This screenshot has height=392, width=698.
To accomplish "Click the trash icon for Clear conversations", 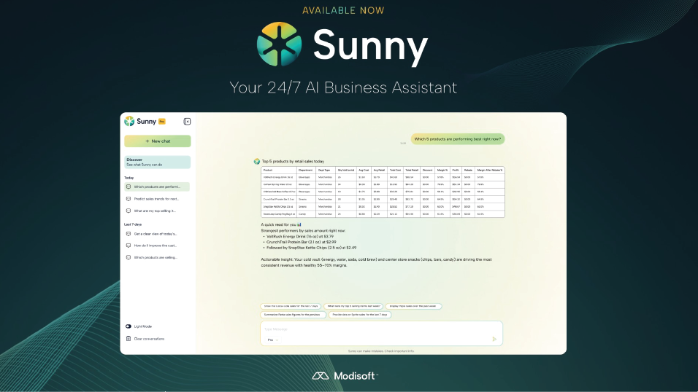I will pyautogui.click(x=129, y=339).
